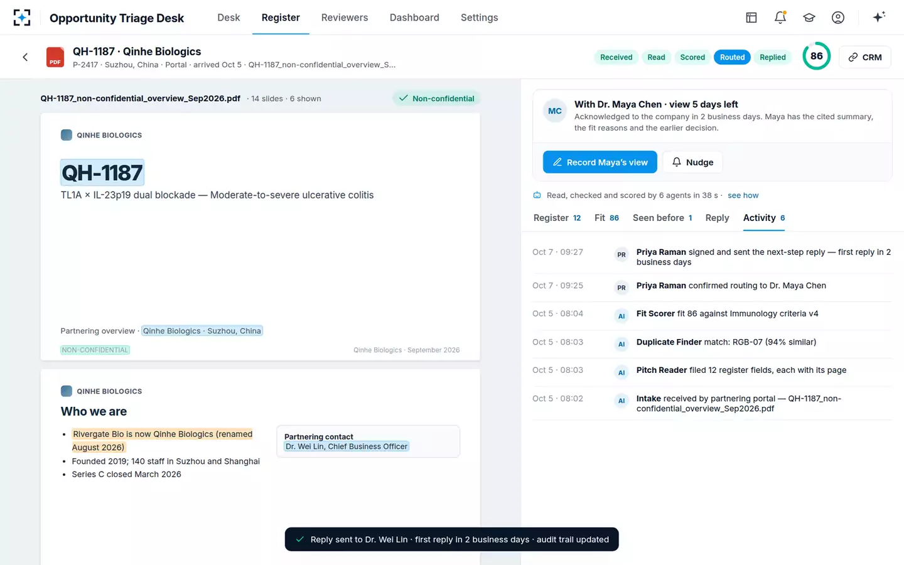904x565 pixels.
Task: Click AI avatar beside Intake entry
Action: (621, 401)
